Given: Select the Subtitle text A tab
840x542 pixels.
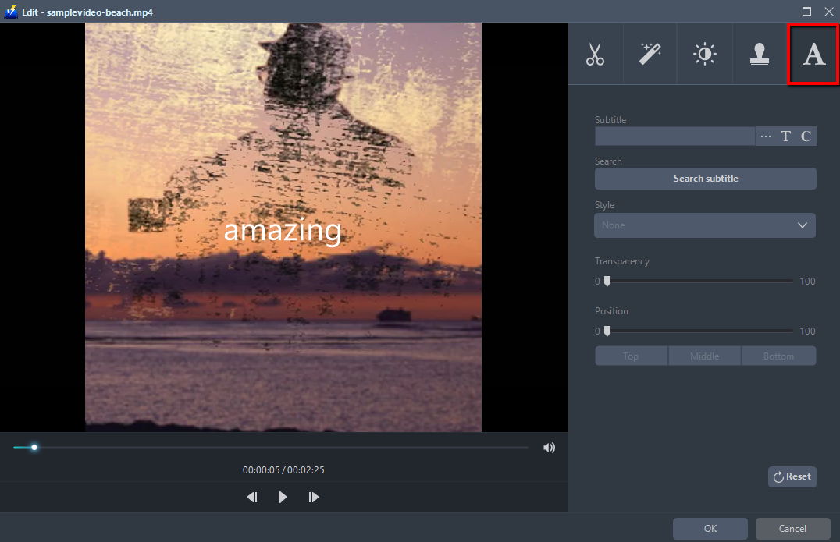Looking at the screenshot, I should 813,54.
